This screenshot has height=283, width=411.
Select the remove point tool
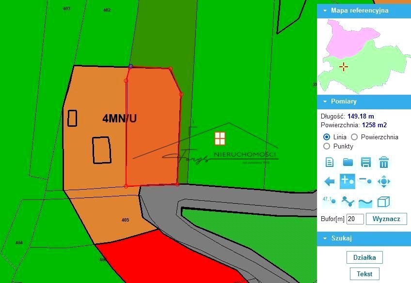point(366,181)
